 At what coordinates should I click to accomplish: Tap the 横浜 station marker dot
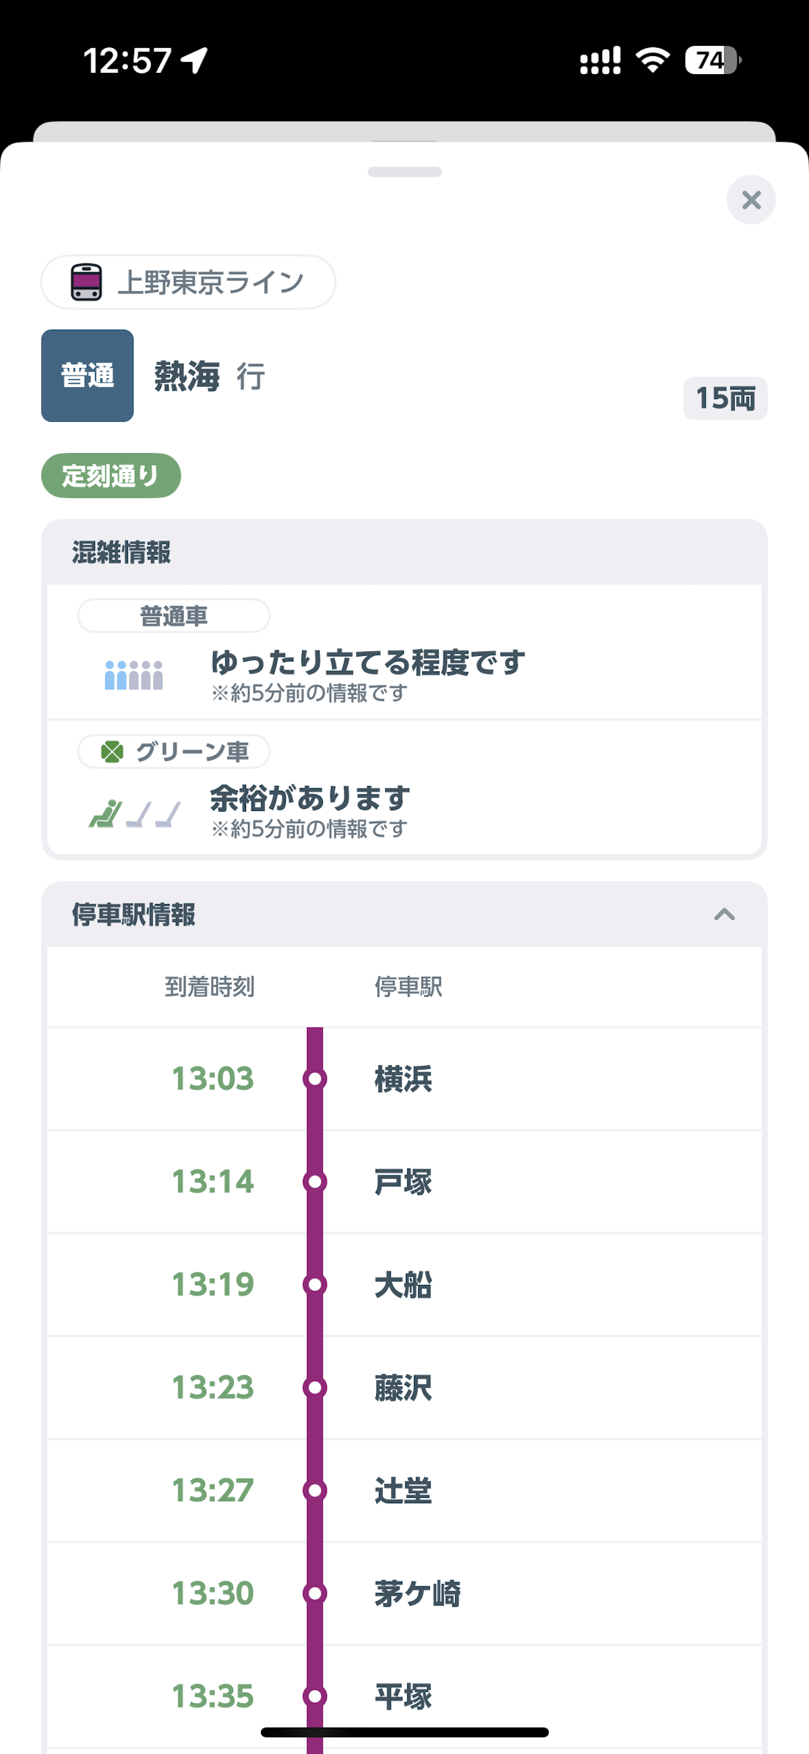[x=315, y=1079]
